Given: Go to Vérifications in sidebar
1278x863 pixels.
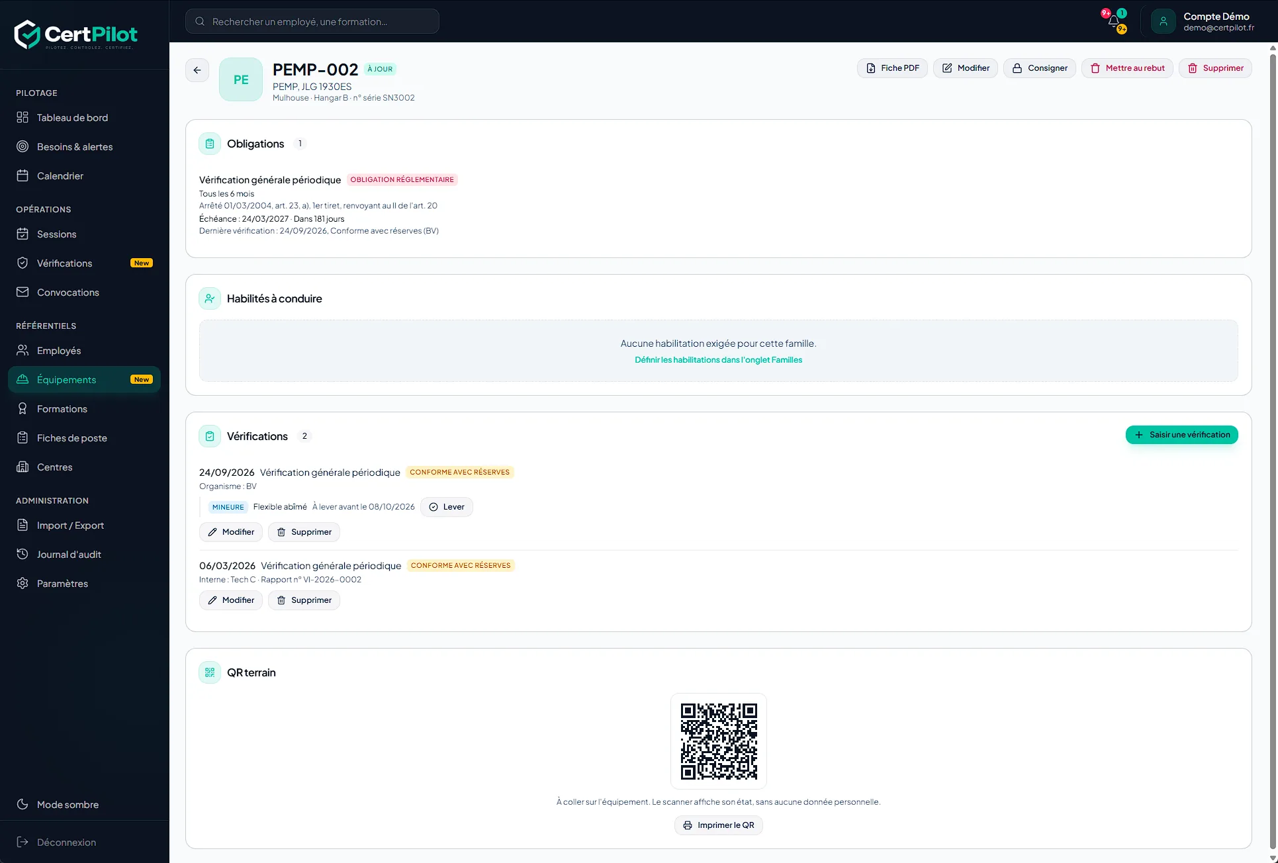Looking at the screenshot, I should click(x=85, y=263).
